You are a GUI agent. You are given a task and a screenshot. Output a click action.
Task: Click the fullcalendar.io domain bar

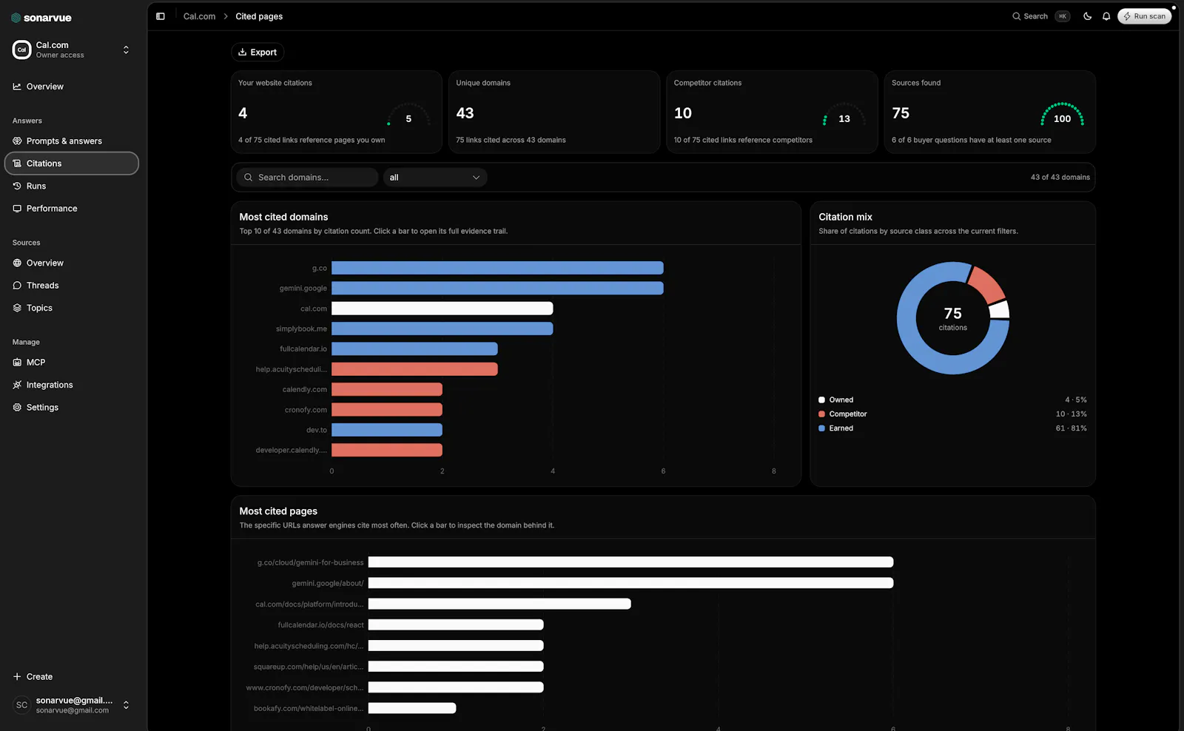[414, 348]
